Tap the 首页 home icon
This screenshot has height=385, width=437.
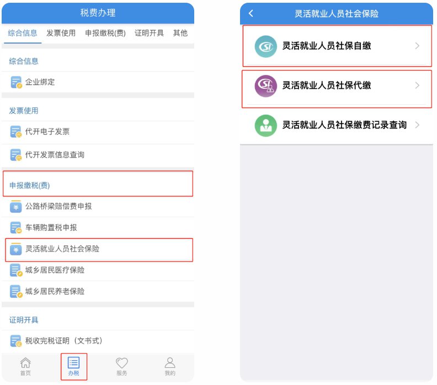coord(25,363)
